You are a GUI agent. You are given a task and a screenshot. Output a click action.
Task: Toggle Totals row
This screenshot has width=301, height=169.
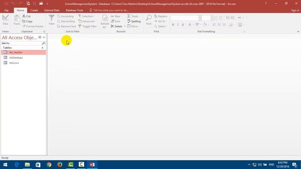coord(133,16)
